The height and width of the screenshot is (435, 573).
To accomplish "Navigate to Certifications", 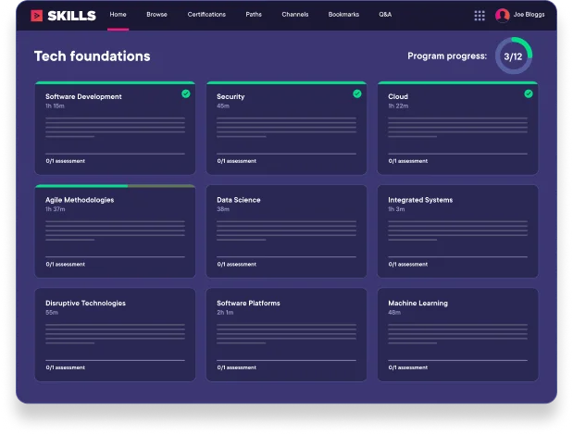I will [x=206, y=16].
